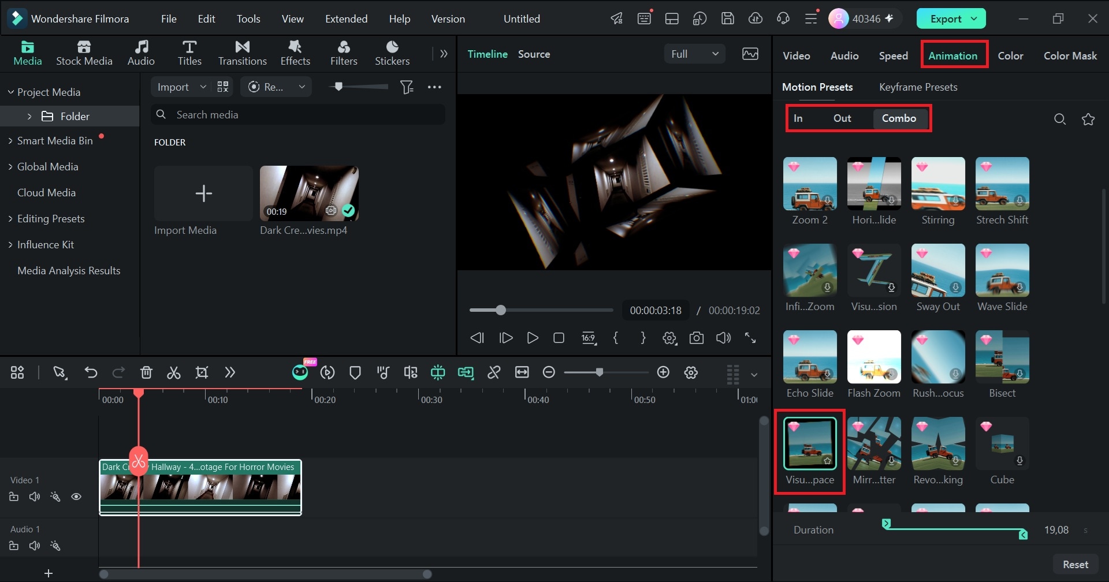The image size is (1109, 582).
Task: Click the Reset button
Action: pyautogui.click(x=1075, y=564)
